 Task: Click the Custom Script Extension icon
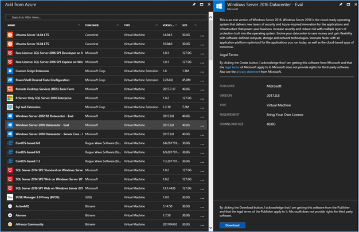point(10,71)
